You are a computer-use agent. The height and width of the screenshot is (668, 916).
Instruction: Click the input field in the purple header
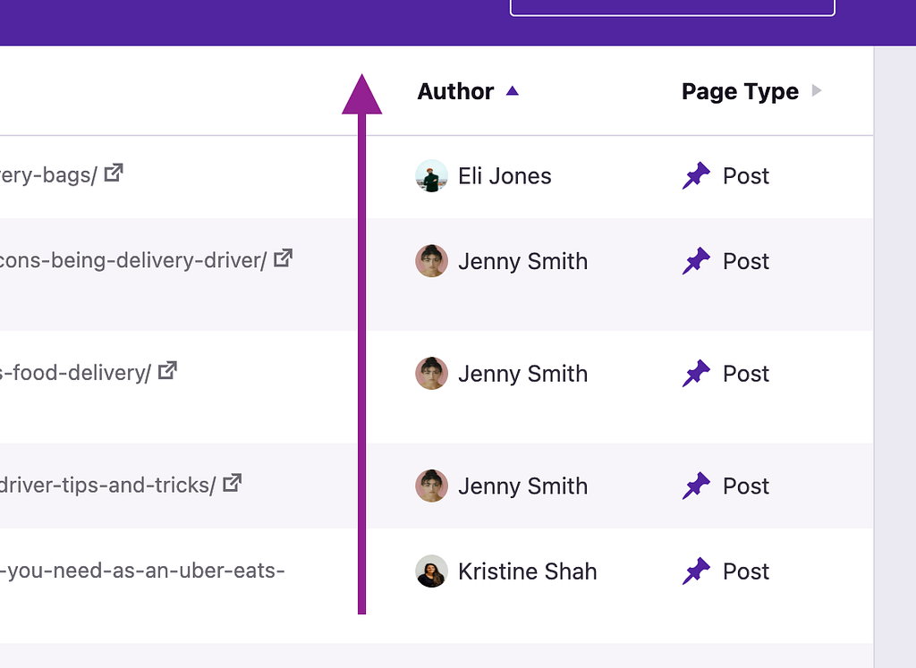672,7
